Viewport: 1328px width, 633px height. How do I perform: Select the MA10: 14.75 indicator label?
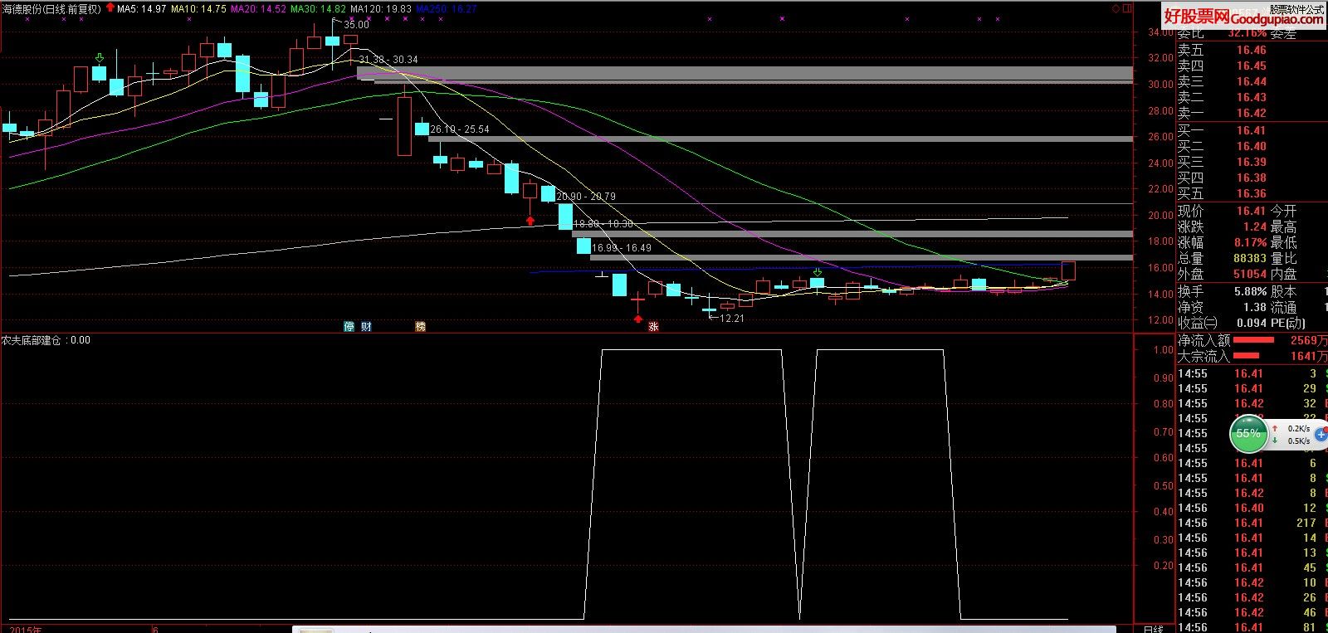tap(199, 9)
